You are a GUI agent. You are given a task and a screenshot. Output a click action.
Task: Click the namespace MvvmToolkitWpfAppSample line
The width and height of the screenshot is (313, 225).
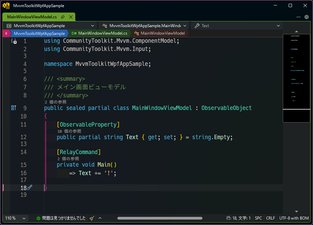point(97,64)
